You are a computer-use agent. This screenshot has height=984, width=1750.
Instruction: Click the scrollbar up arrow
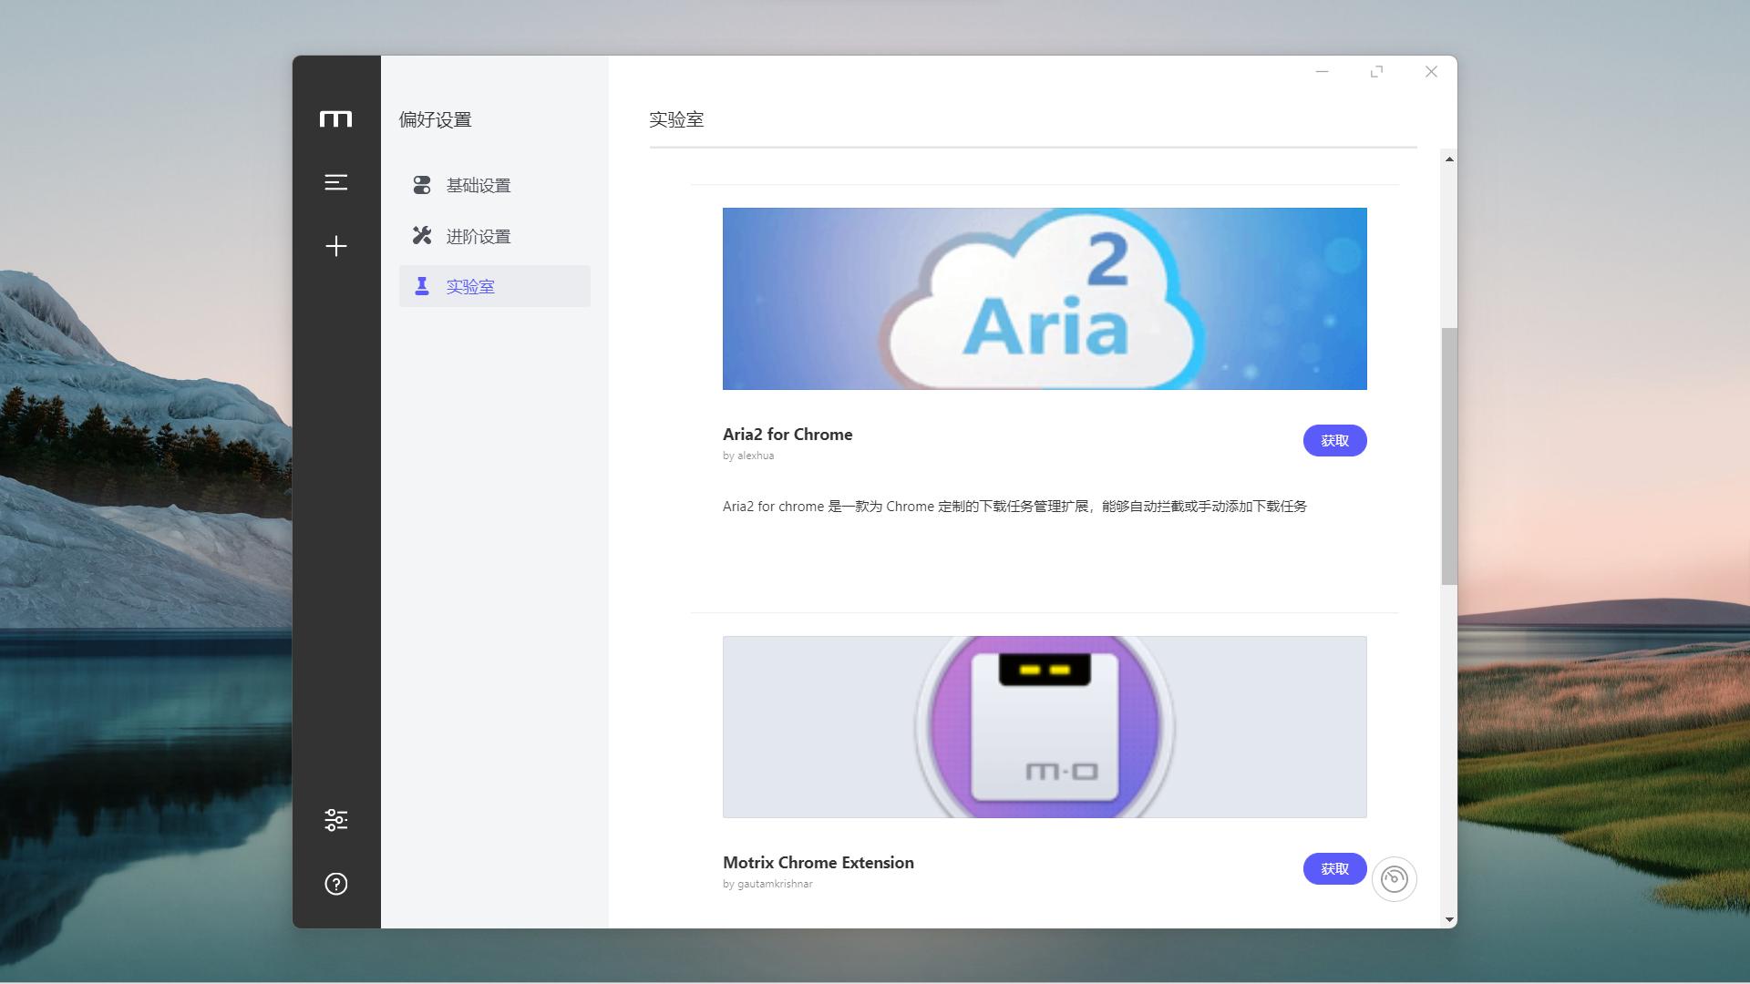(x=1447, y=158)
